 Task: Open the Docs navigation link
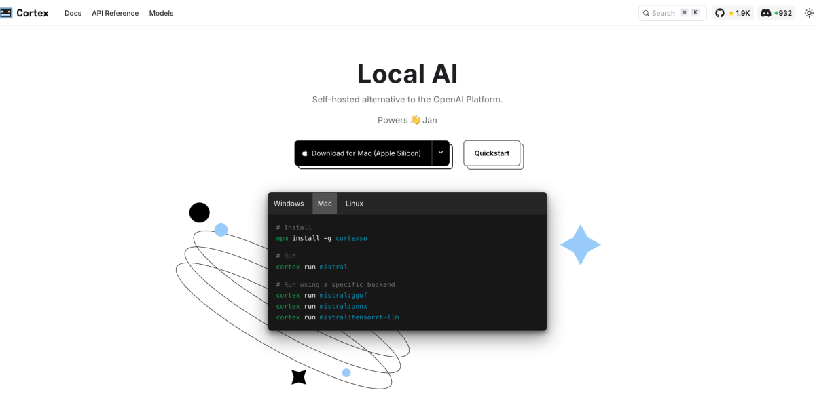click(73, 13)
